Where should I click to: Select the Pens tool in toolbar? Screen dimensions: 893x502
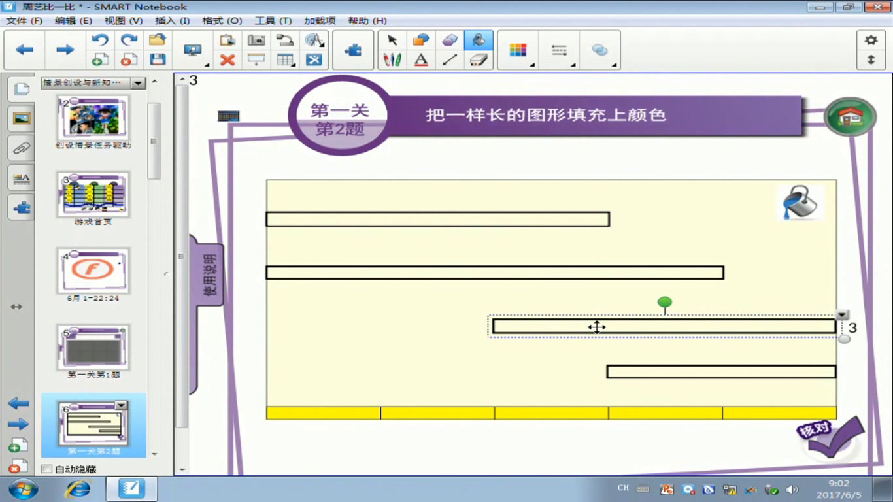[392, 59]
